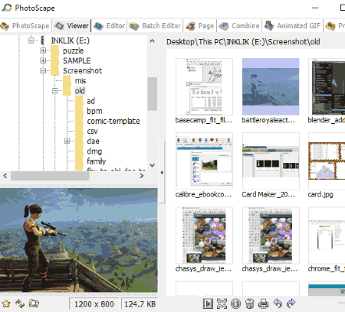Image resolution: width=345 pixels, height=312 pixels.
Task: Expand the puzzle folder node
Action: 43,50
